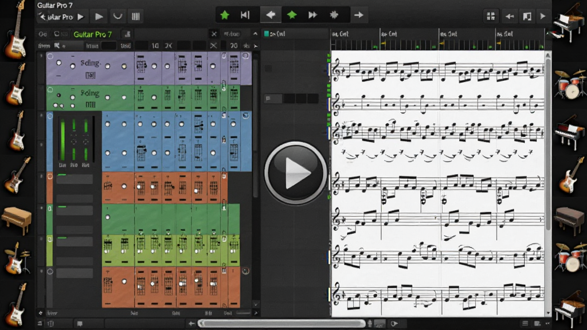Click the highlighted left arrow transport button

(271, 15)
